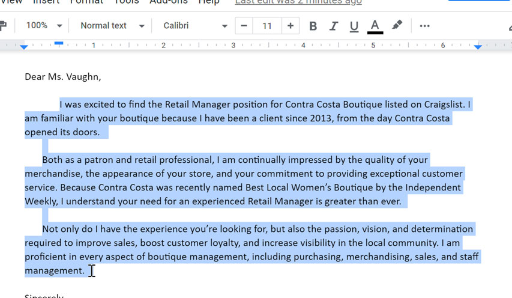
Task: Open the Normal text style dropdown
Action: click(112, 26)
